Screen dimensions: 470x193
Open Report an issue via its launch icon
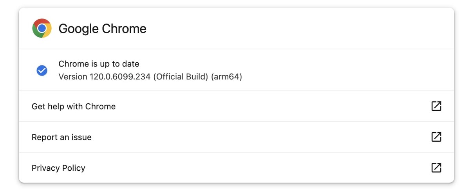pyautogui.click(x=436, y=137)
